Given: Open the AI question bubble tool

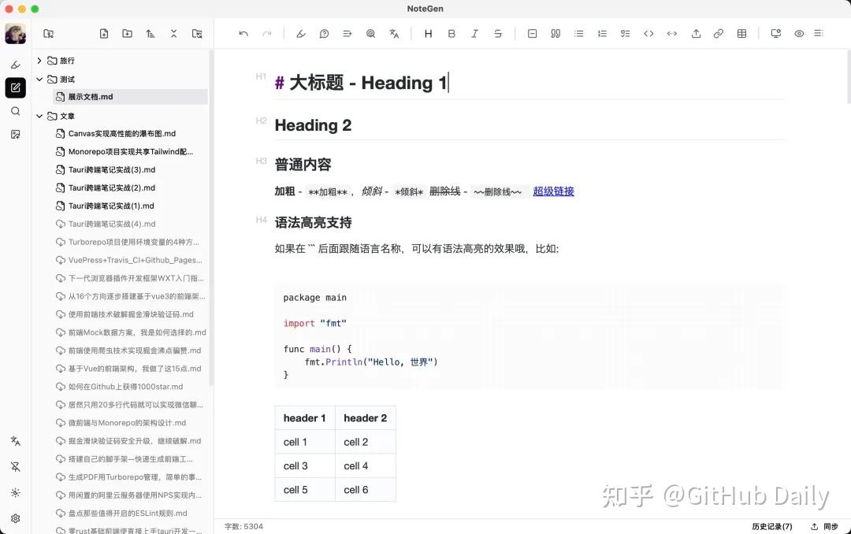Looking at the screenshot, I should click(324, 34).
